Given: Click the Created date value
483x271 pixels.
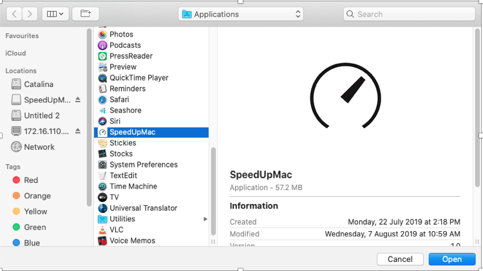Looking at the screenshot, I should click(404, 221).
